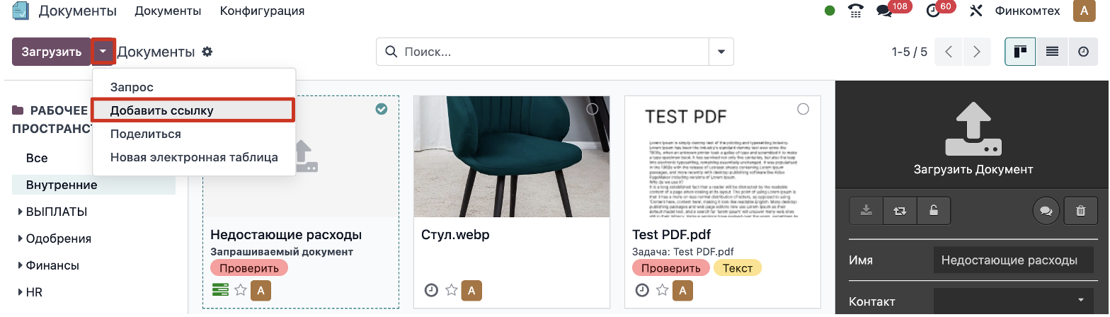
Task: Star the Стул.webp document
Action: pyautogui.click(x=451, y=290)
